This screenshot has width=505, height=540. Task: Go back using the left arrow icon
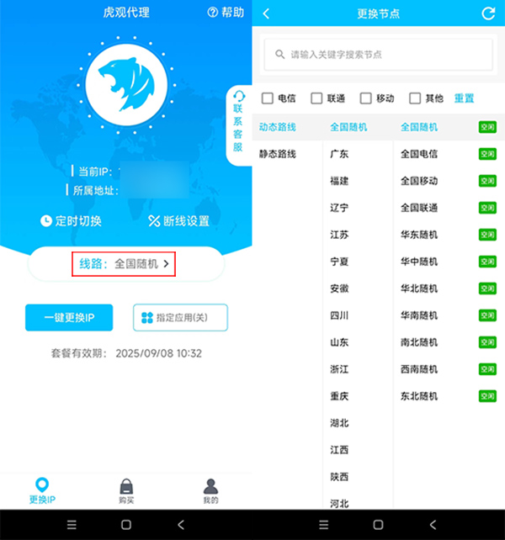(x=267, y=13)
